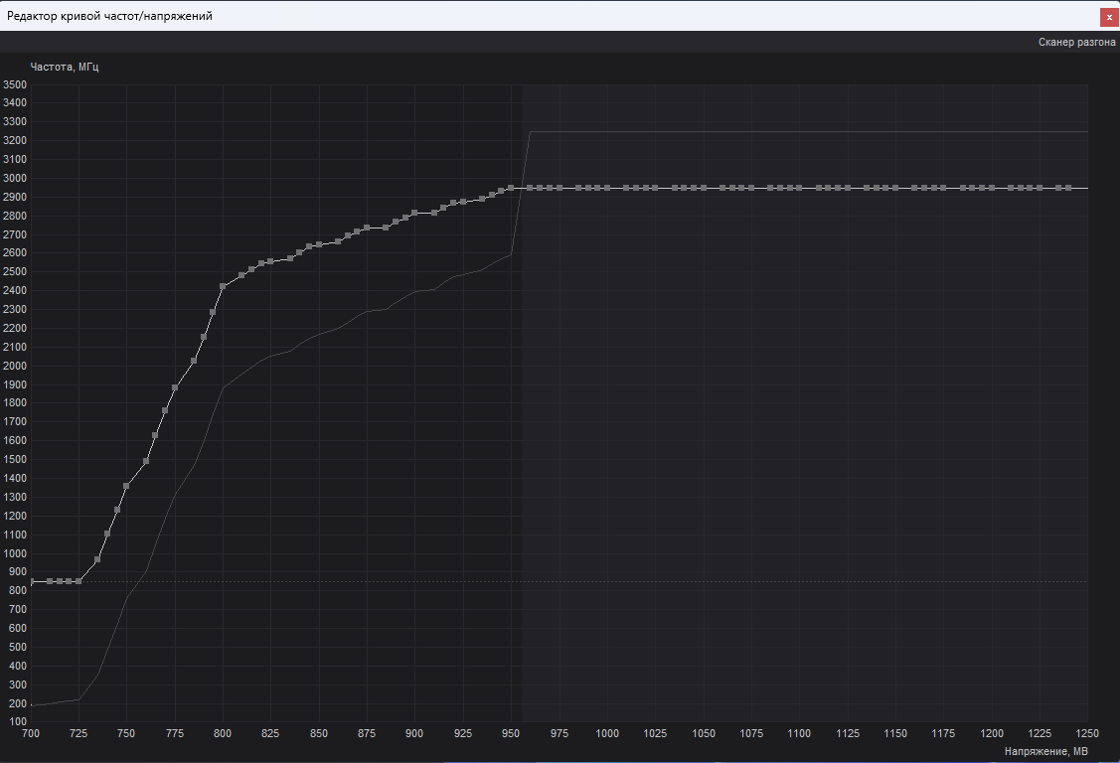This screenshot has width=1120, height=763.
Task: Select the flat curve point at 1150 mV
Action: (x=895, y=189)
